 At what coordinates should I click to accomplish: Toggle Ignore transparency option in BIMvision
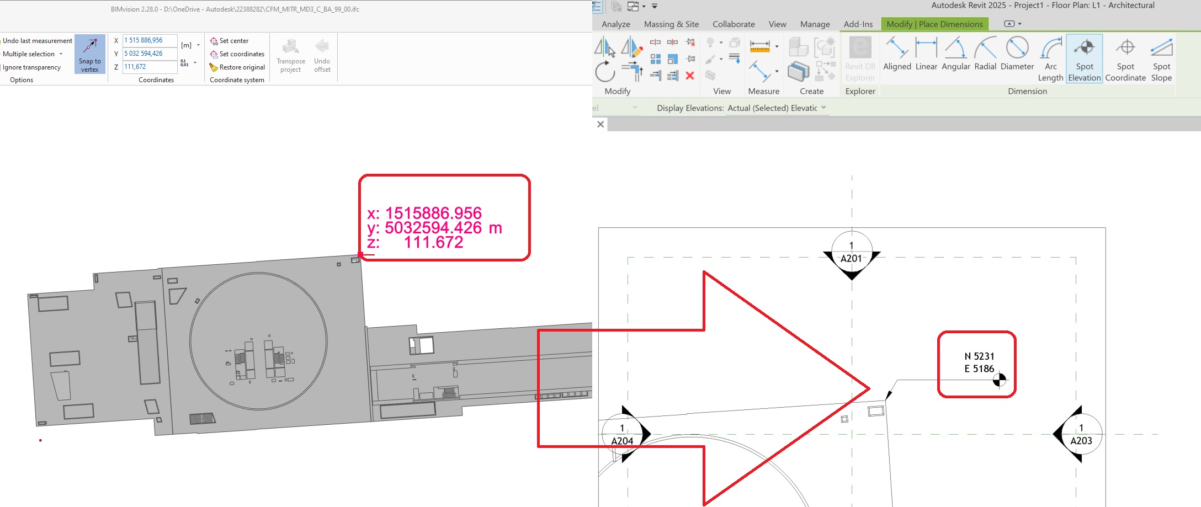click(x=31, y=67)
